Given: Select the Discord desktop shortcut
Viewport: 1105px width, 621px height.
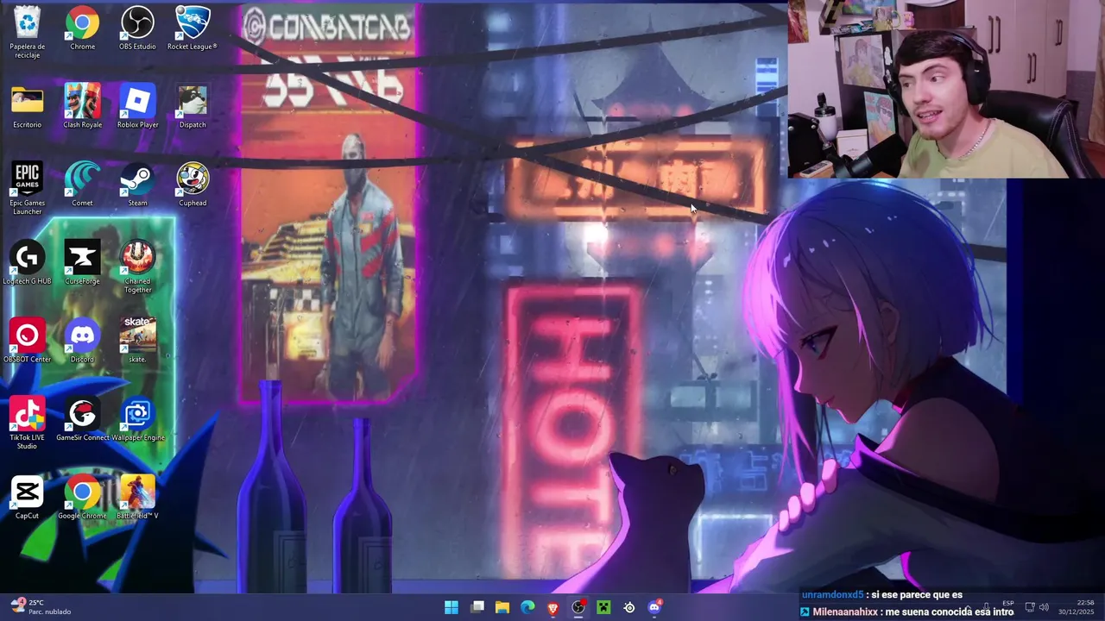Looking at the screenshot, I should (82, 341).
